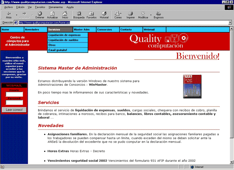Click Home in site navigation
This screenshot has height=170, width=234.
coord(12,30)
